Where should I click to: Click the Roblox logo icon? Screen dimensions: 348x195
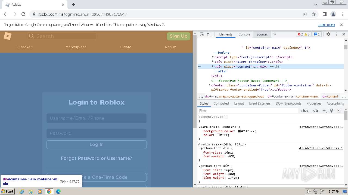pos(7,36)
